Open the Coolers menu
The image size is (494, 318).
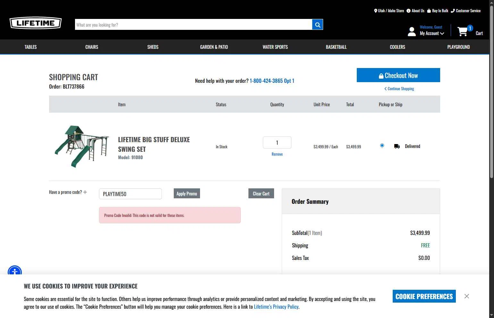[398, 47]
